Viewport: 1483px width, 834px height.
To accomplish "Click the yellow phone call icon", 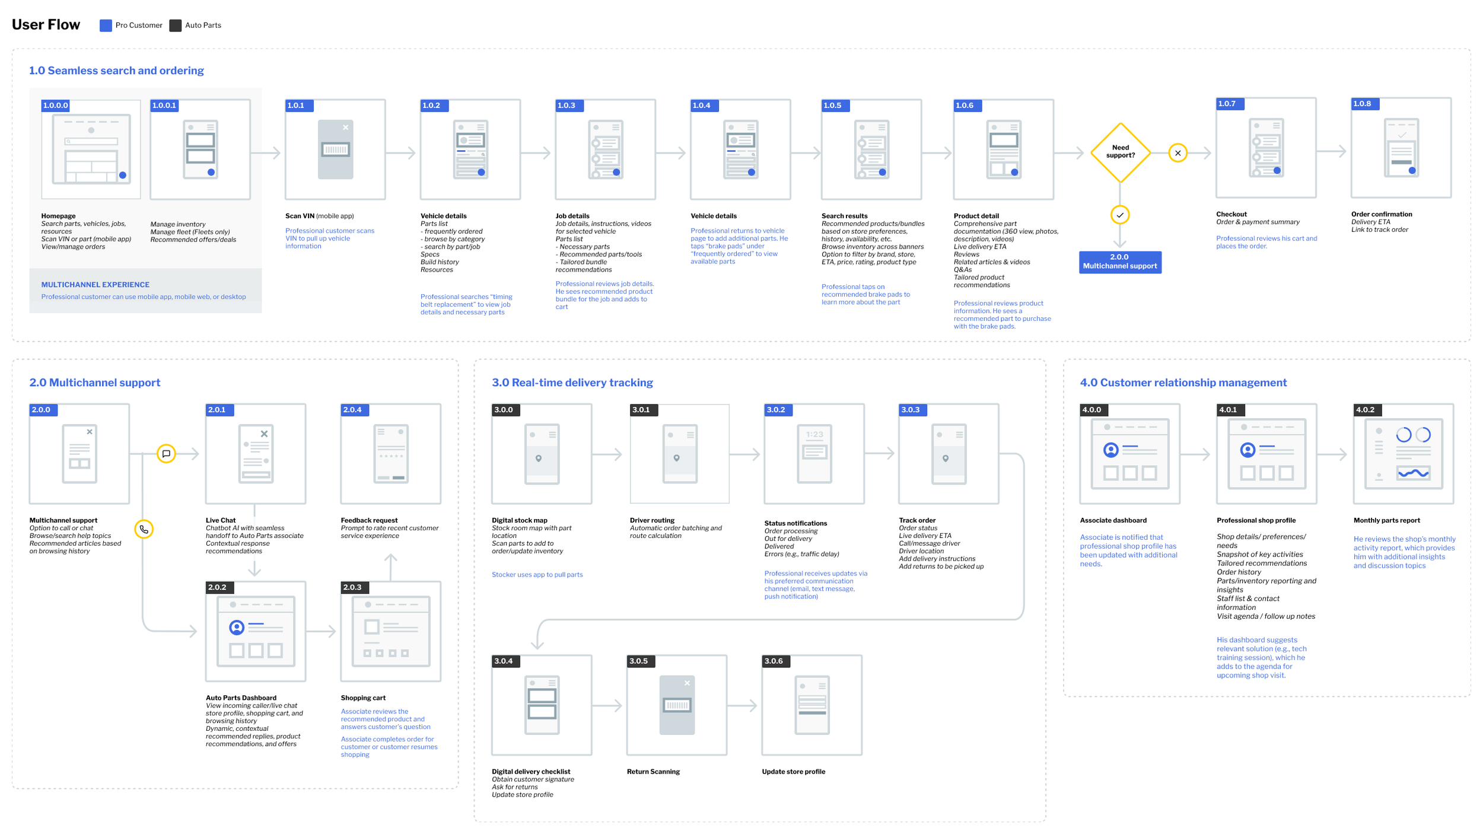I will click(x=144, y=529).
